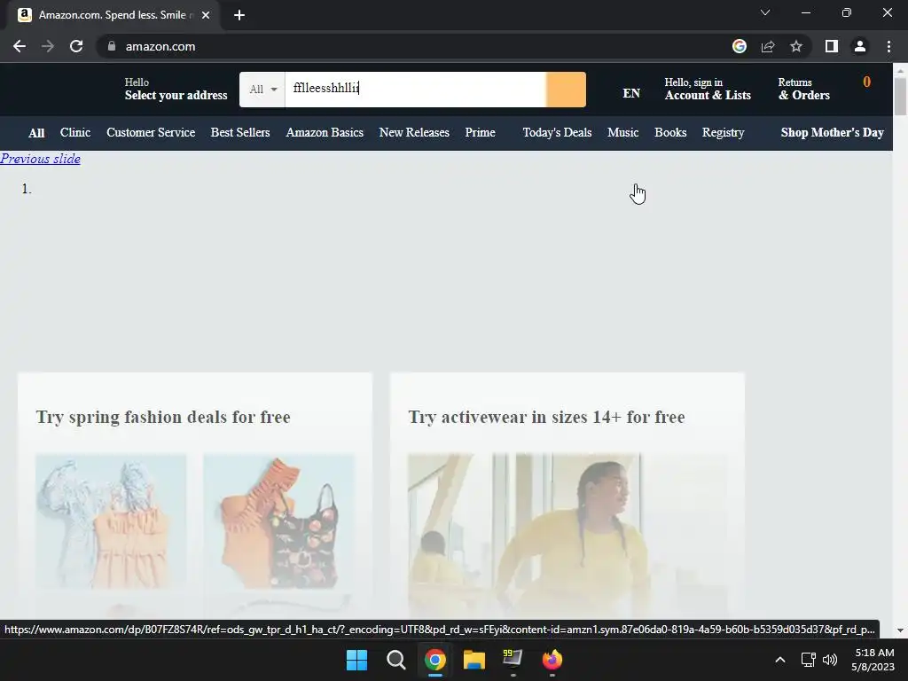
Task: Open the network status tray icon
Action: pos(809,660)
